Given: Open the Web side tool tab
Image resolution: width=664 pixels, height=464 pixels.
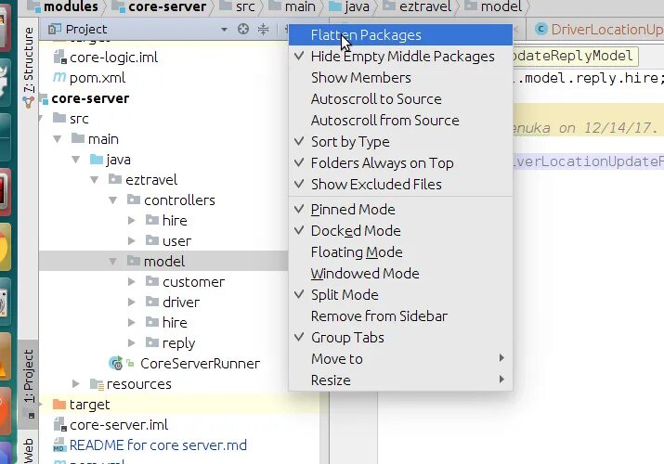Looking at the screenshot, I should pos(28,451).
